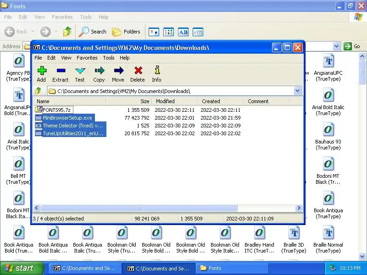Select AngsanaUPC (TrueType) font
The width and height of the screenshot is (367, 275).
(x=328, y=67)
